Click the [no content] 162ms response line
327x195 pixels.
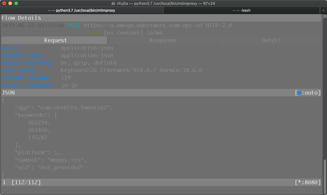coord(133,33)
